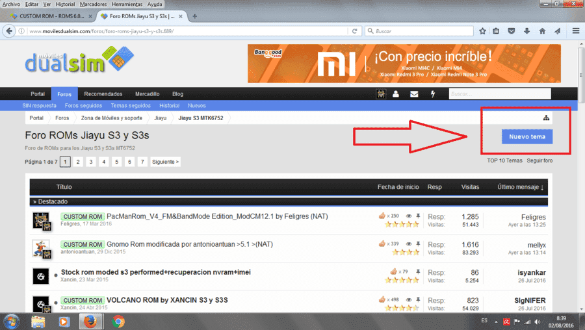Open the Herramientas menu
This screenshot has height=330, width=585.
pyautogui.click(x=127, y=4)
